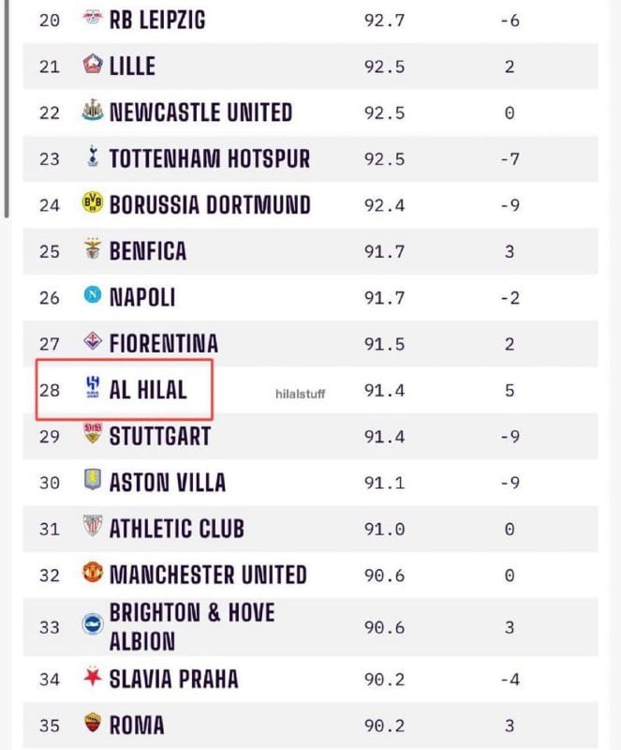Click the Napoli blue N logo
Image resolution: width=621 pixels, height=750 pixels.
coord(93,295)
